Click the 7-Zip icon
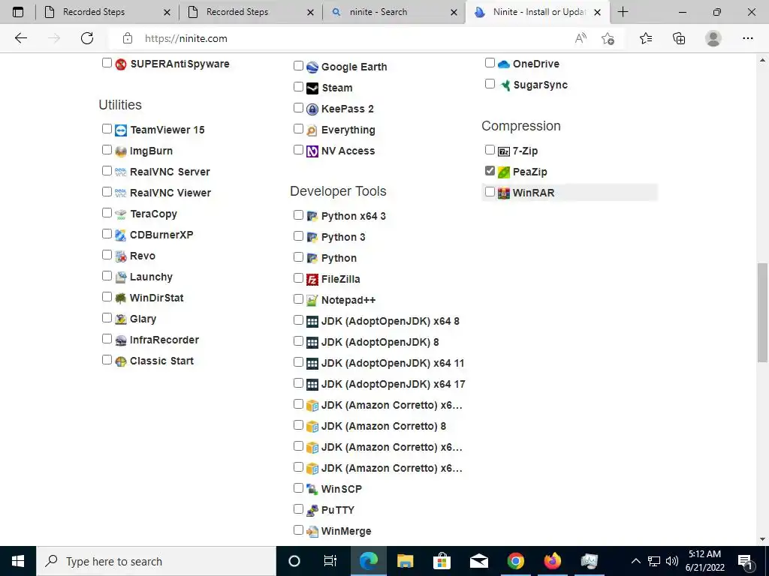 tap(504, 151)
